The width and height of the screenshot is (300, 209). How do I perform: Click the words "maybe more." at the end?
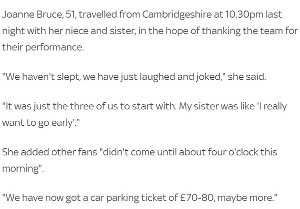click(245, 198)
